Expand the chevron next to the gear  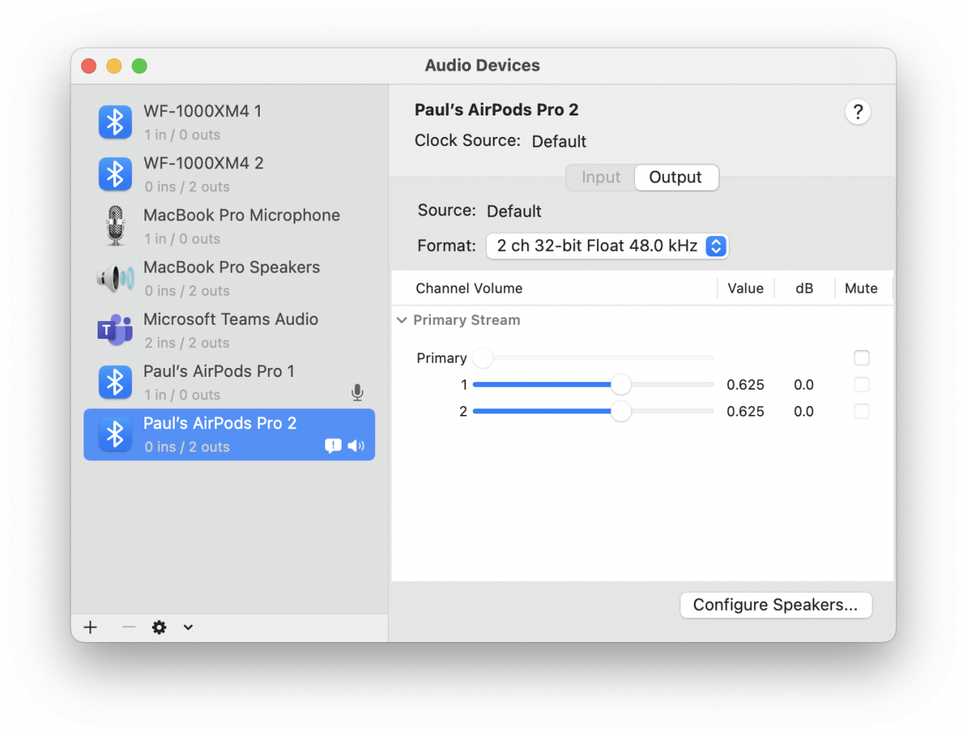click(188, 627)
